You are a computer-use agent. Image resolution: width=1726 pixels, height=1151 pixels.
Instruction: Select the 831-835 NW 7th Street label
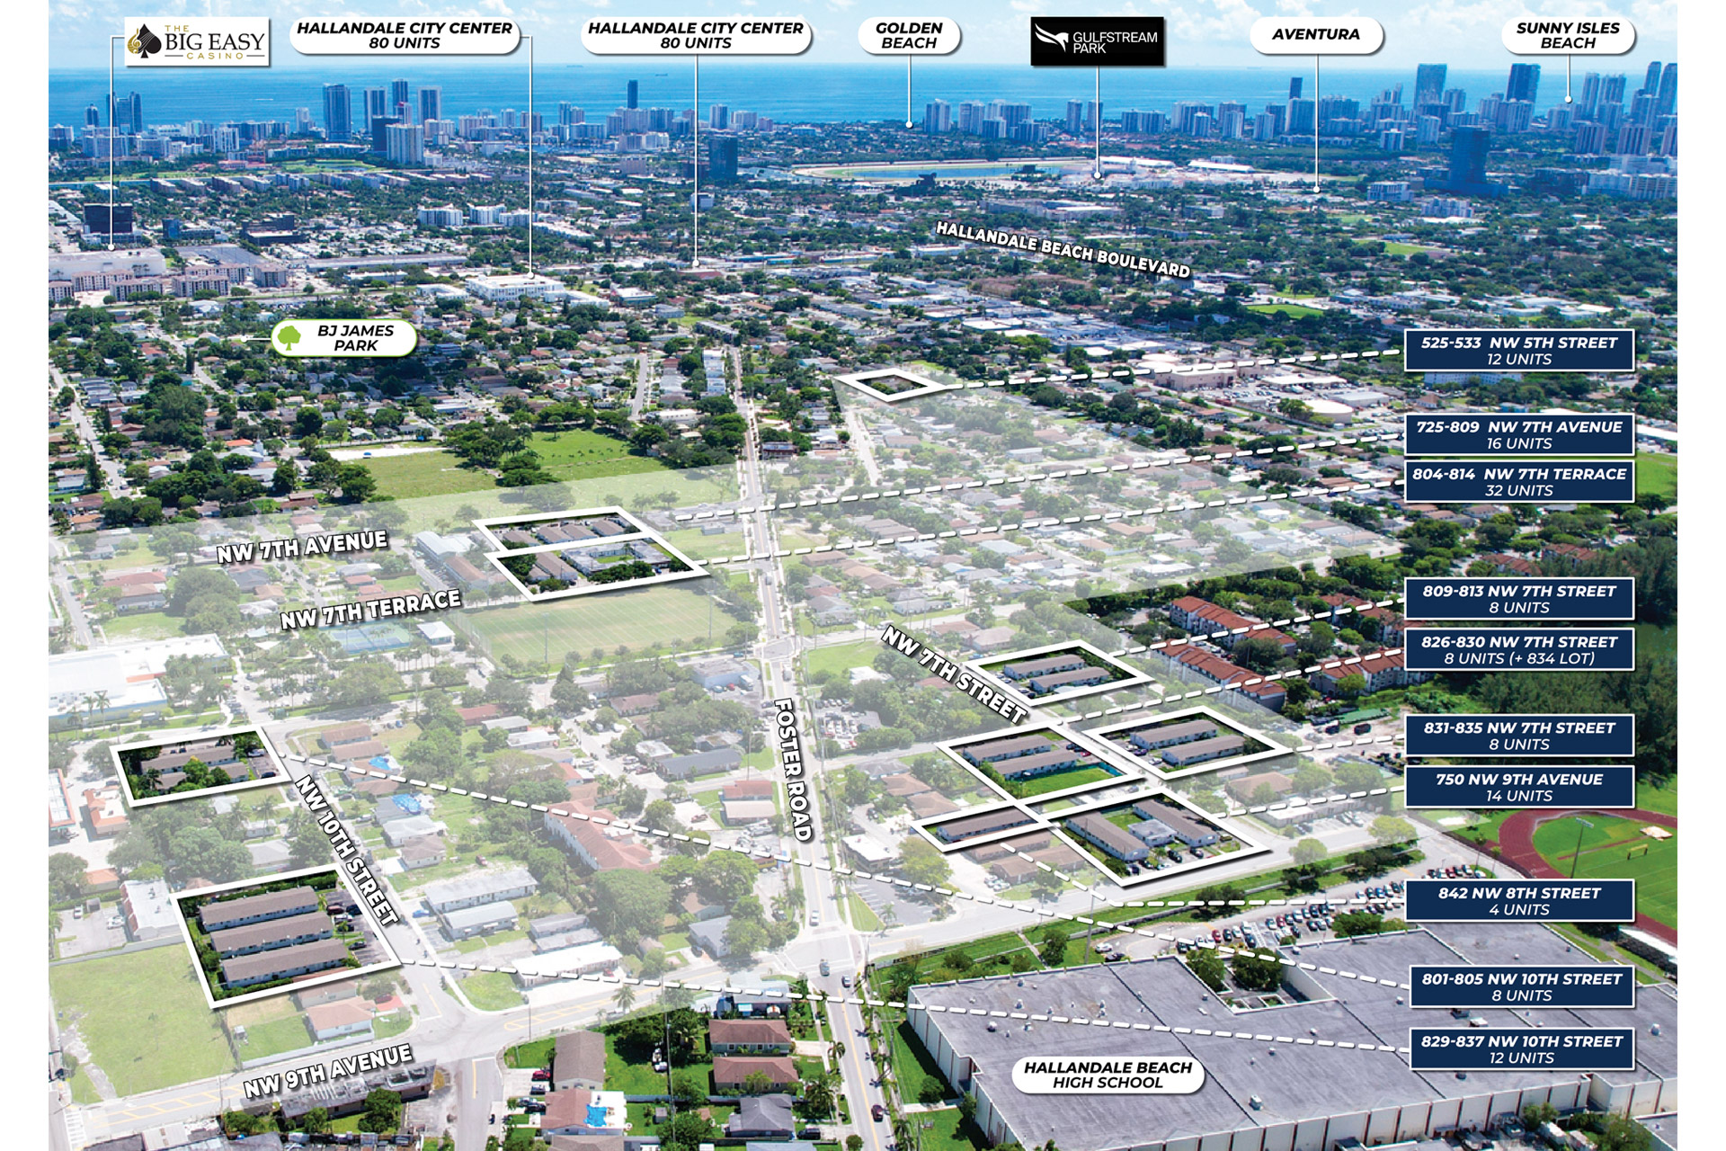1518,736
